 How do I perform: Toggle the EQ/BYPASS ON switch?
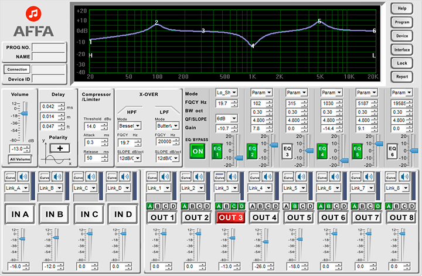point(198,151)
